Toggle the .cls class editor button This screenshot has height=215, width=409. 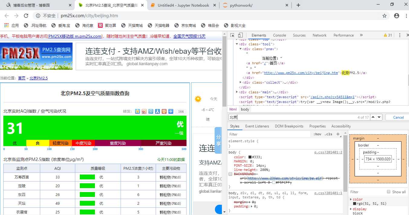point(328,134)
